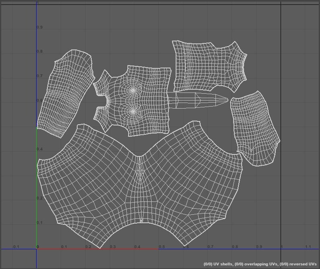
Task: Click the lower circular pole on center shell
Action: tap(133, 111)
